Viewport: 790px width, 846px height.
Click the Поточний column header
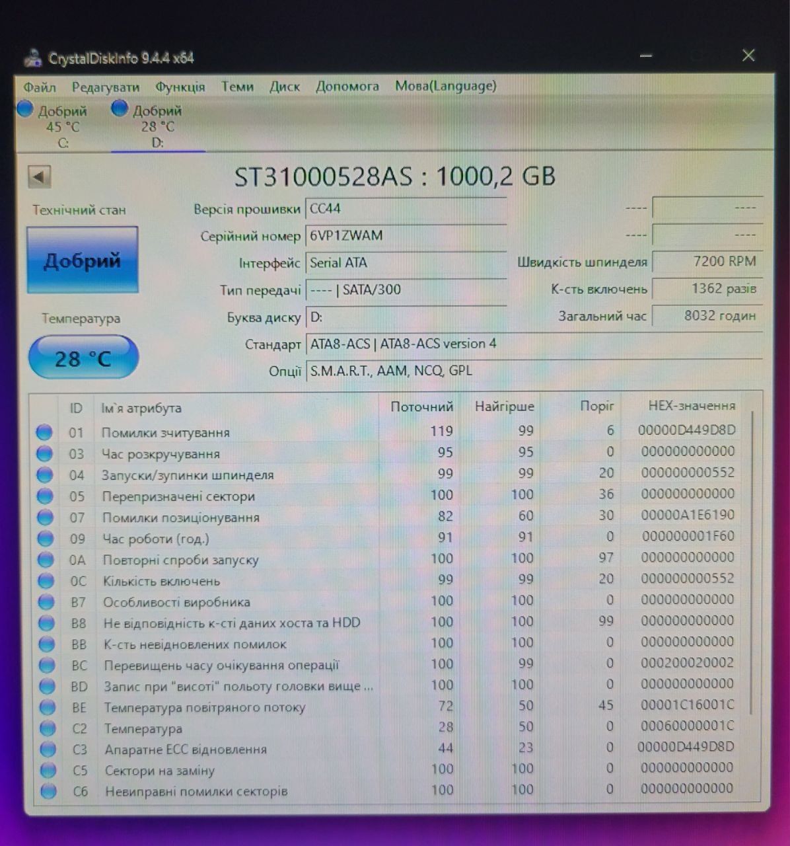click(x=422, y=406)
